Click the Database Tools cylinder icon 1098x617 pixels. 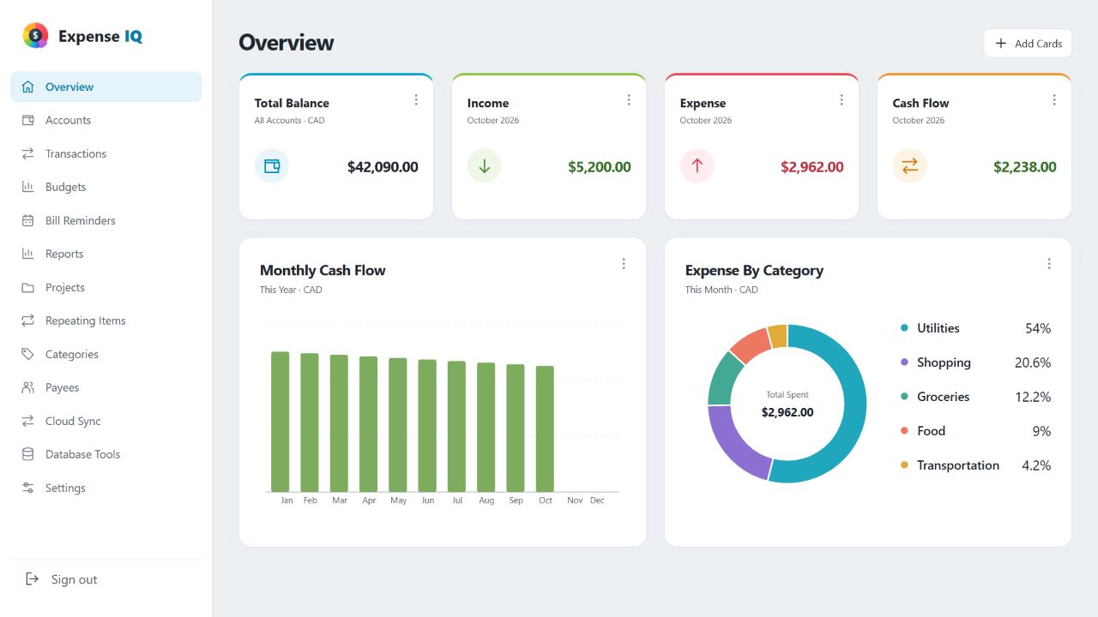pos(28,454)
